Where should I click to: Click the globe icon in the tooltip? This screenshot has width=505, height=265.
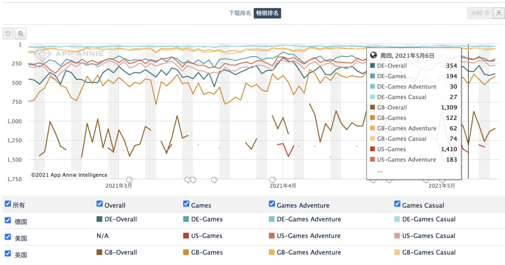(374, 55)
